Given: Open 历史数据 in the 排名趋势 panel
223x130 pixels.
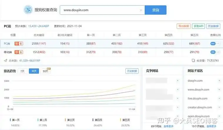Looking at the screenshot, I should [132, 71].
